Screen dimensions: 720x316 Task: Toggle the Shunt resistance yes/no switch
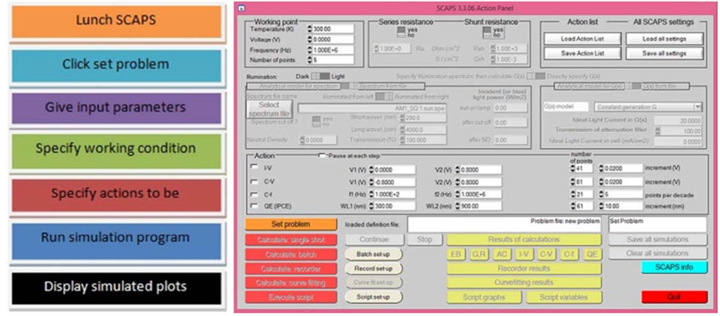tap(487, 32)
